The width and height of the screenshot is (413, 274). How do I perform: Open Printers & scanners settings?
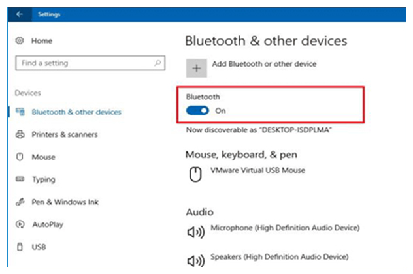[x=65, y=134]
